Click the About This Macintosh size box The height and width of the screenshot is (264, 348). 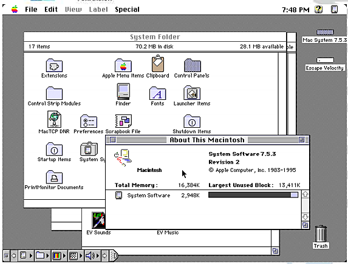click(x=305, y=225)
